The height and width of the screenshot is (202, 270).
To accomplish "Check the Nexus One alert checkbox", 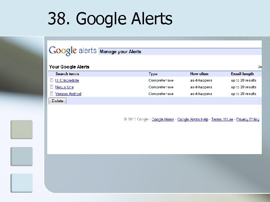I will point(51,87).
